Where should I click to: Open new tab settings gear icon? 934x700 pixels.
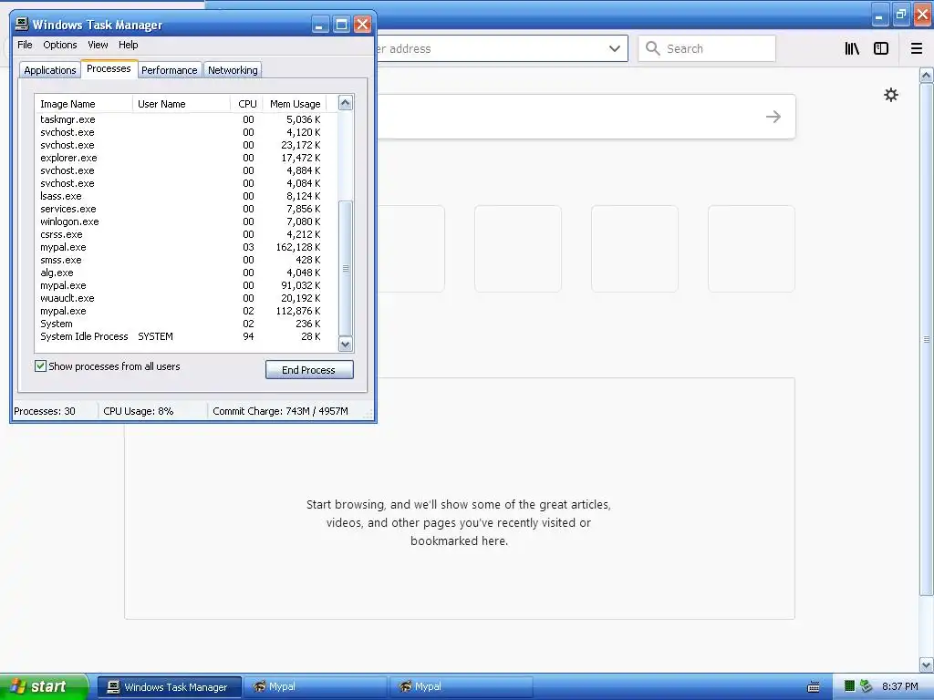[890, 95]
